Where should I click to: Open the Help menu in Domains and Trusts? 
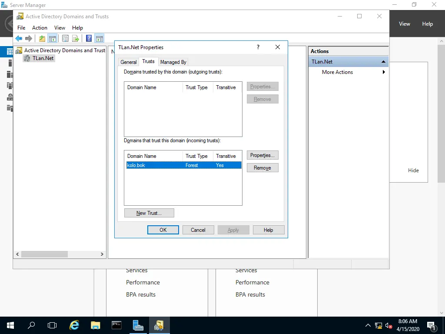77,27
